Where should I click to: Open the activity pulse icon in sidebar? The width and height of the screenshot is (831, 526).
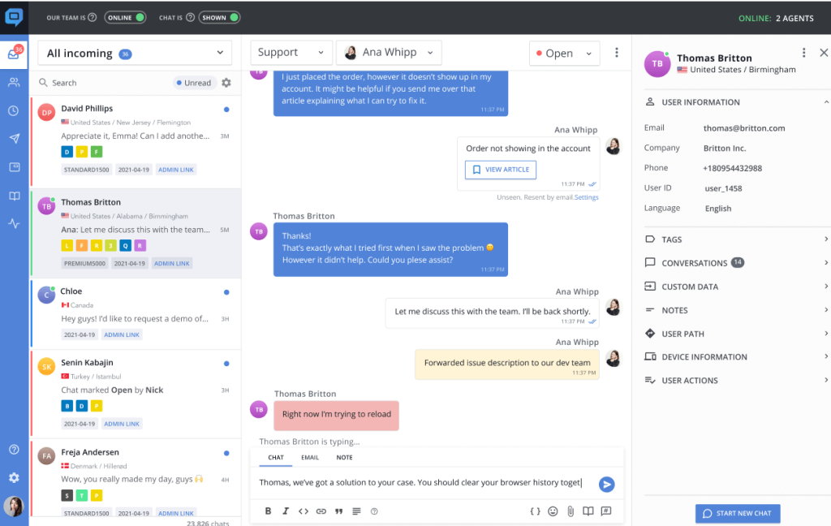(15, 224)
